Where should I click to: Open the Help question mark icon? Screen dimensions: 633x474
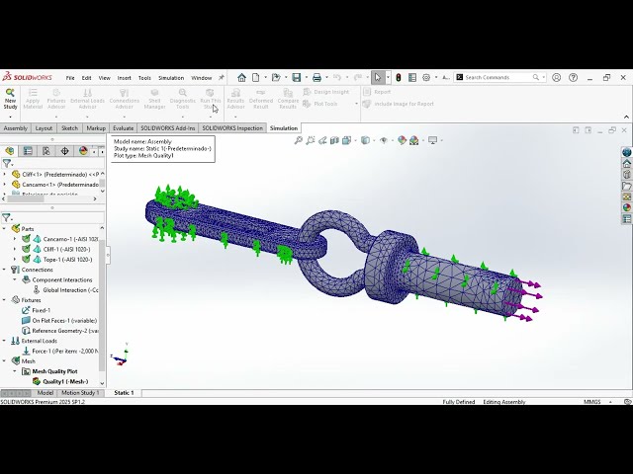click(x=573, y=77)
